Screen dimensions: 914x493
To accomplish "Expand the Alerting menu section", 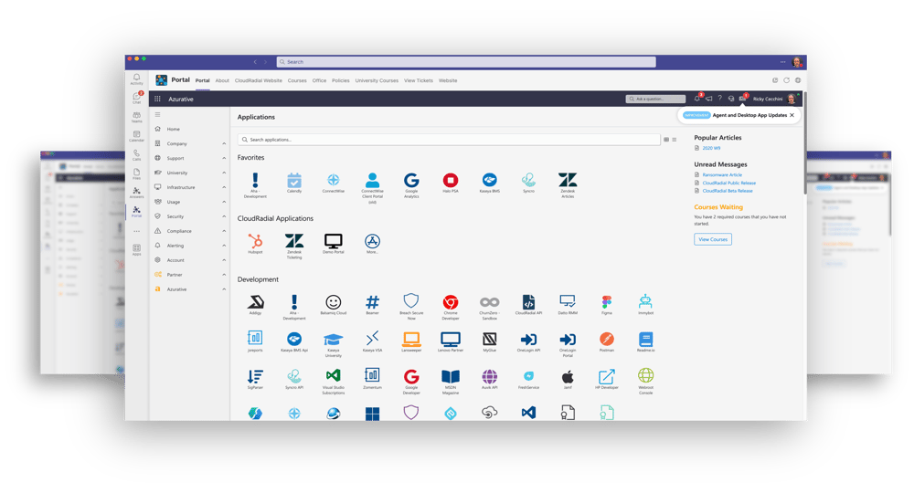I will coord(190,246).
